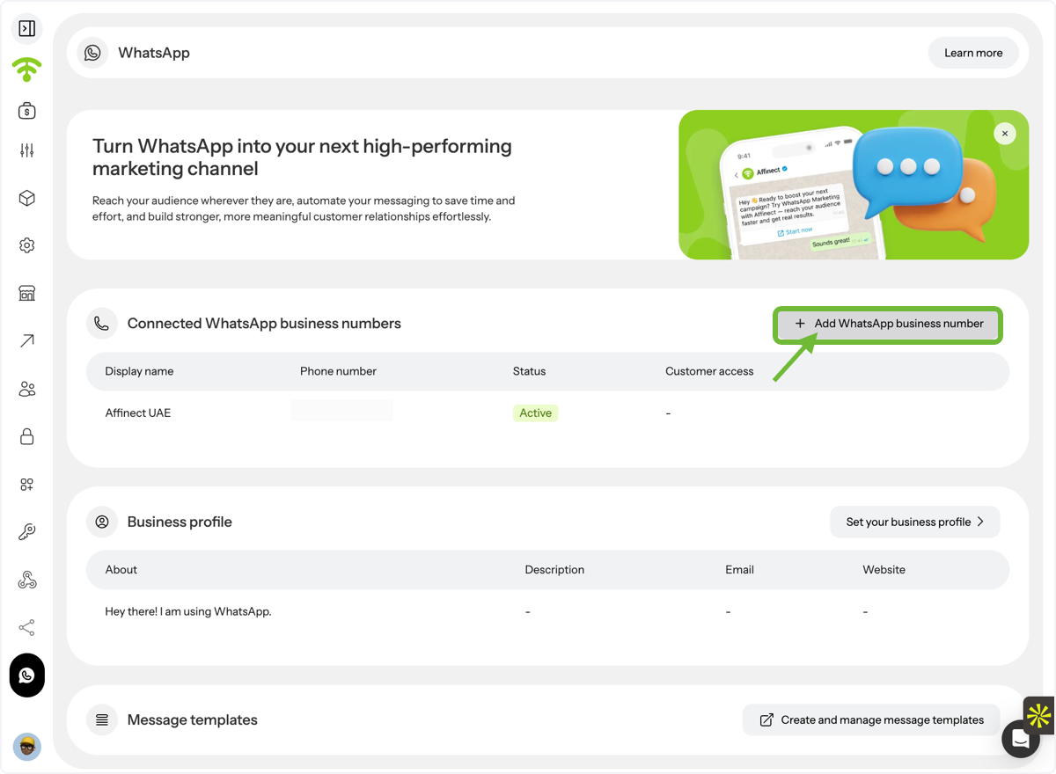The width and height of the screenshot is (1056, 774).
Task: Click the Description column header
Action: (554, 570)
